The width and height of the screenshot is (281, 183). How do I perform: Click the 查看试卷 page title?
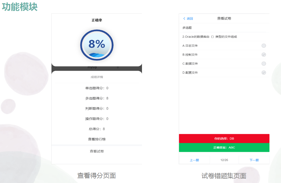[x=224, y=18]
